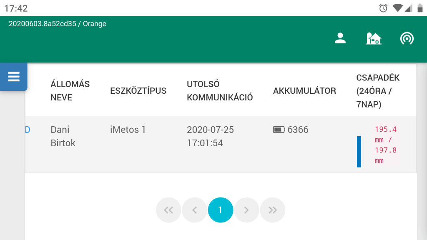
Task: Open the user account icon
Action: pyautogui.click(x=340, y=38)
